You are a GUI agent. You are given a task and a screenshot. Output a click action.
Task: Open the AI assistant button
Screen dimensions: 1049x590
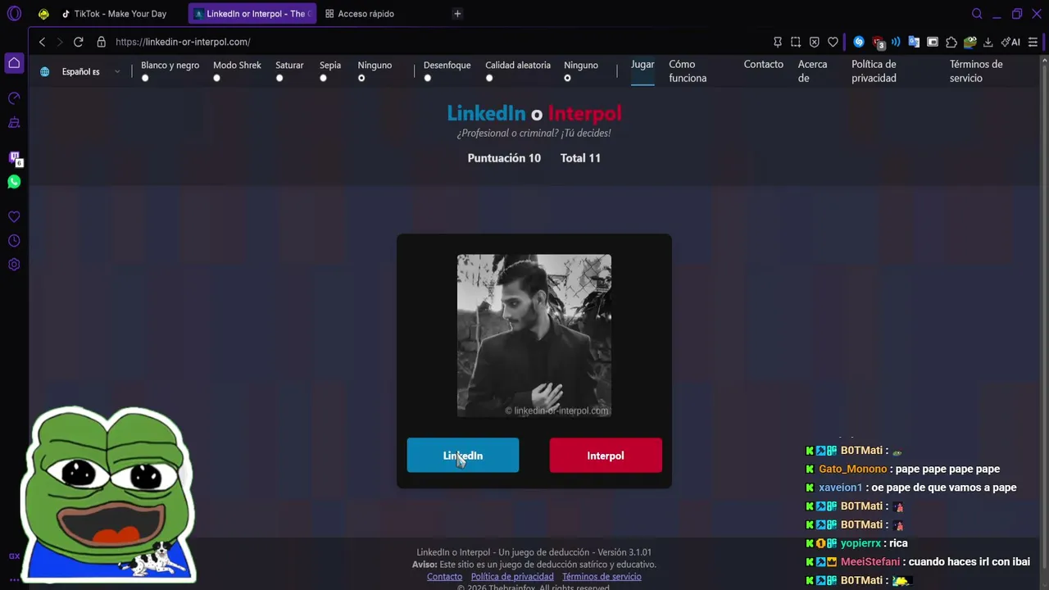[1010, 42]
